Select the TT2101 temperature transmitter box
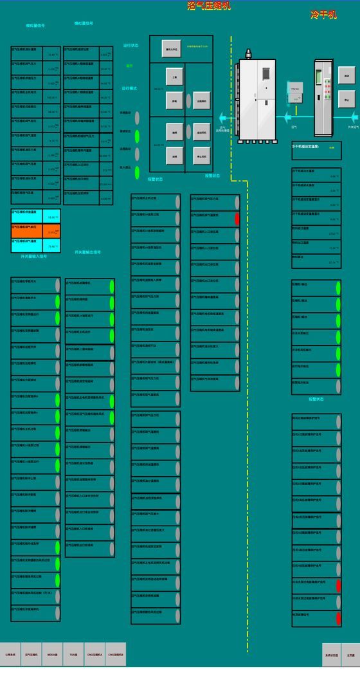Viewport: 360px width, 687px height. 294,92
